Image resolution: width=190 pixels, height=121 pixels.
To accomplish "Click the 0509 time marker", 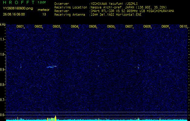I will pos(165,26).
